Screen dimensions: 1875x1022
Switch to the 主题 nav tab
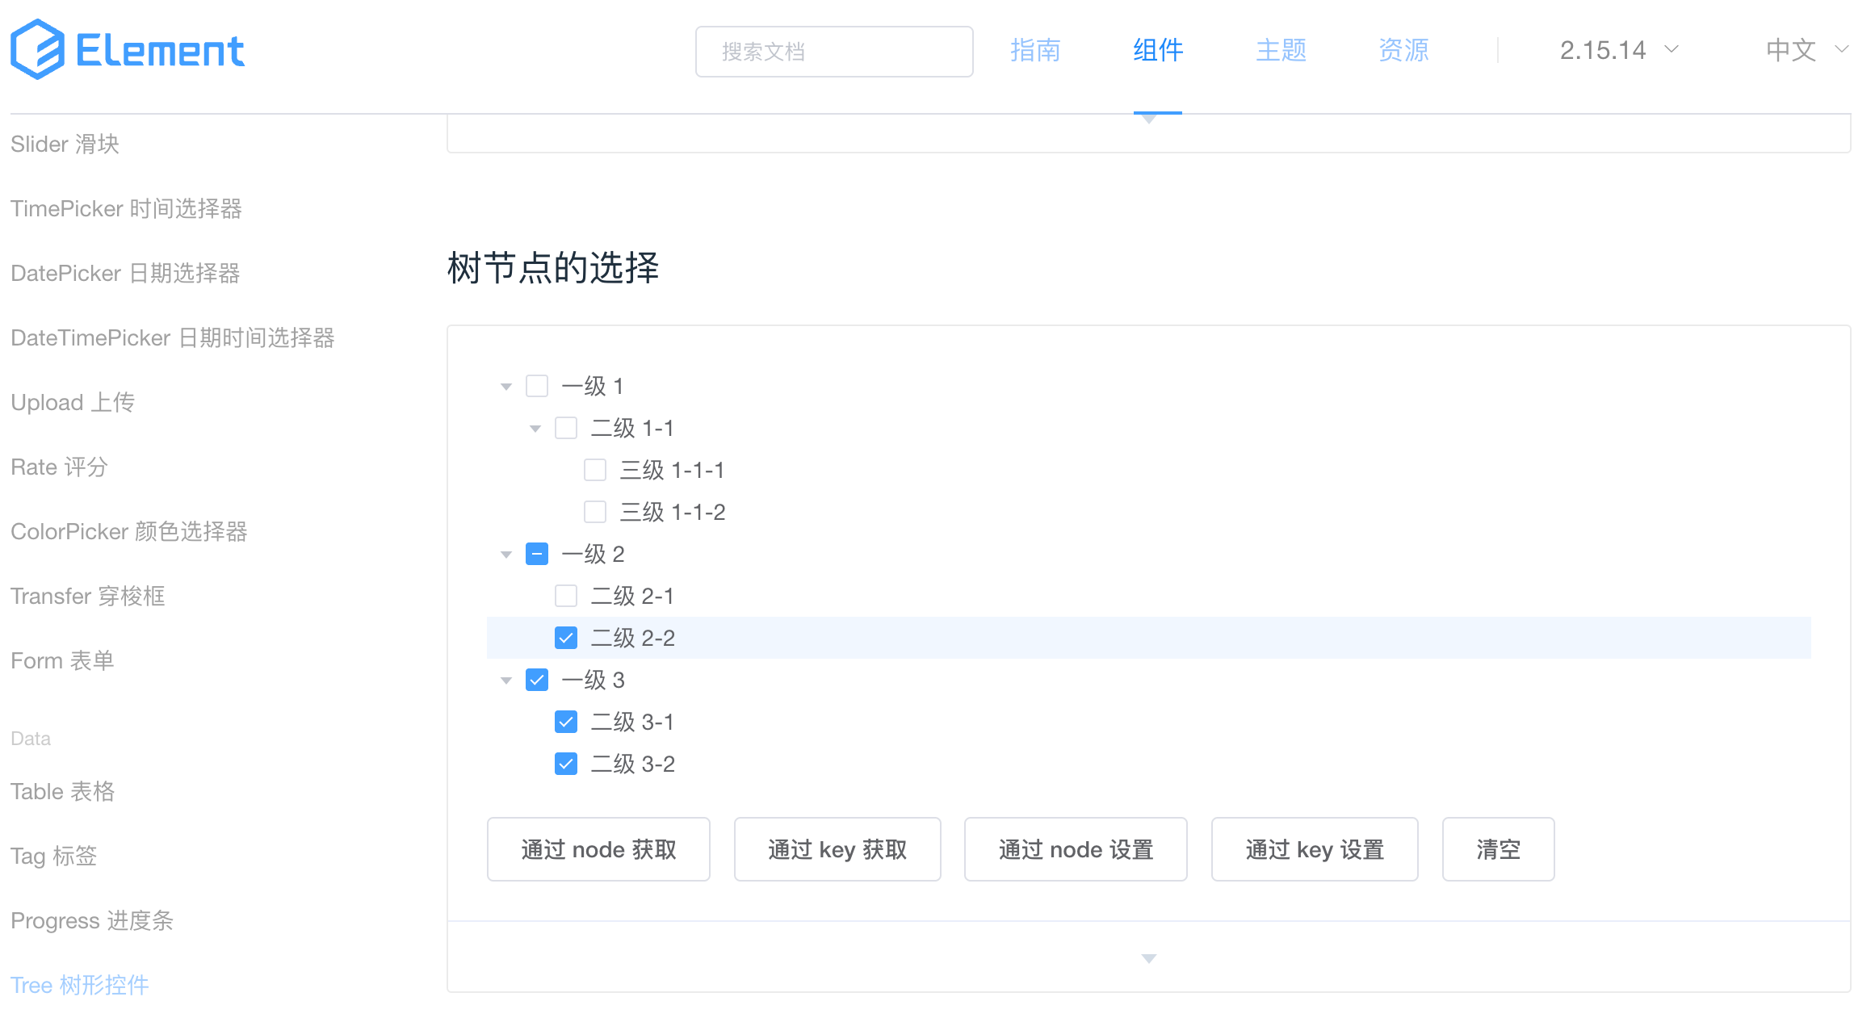point(1281,50)
